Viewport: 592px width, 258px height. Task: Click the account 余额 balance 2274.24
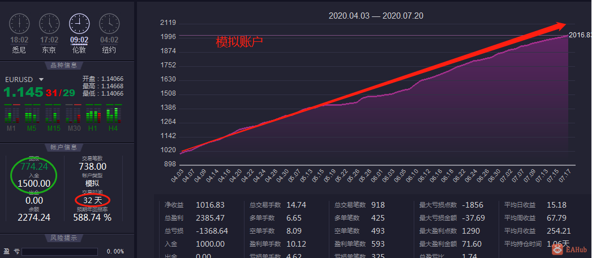point(34,218)
